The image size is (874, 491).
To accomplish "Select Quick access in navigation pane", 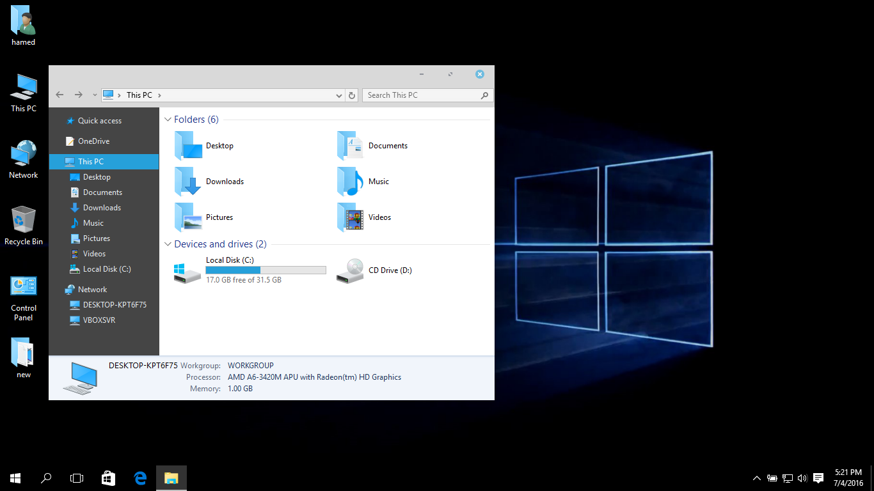I will [99, 121].
